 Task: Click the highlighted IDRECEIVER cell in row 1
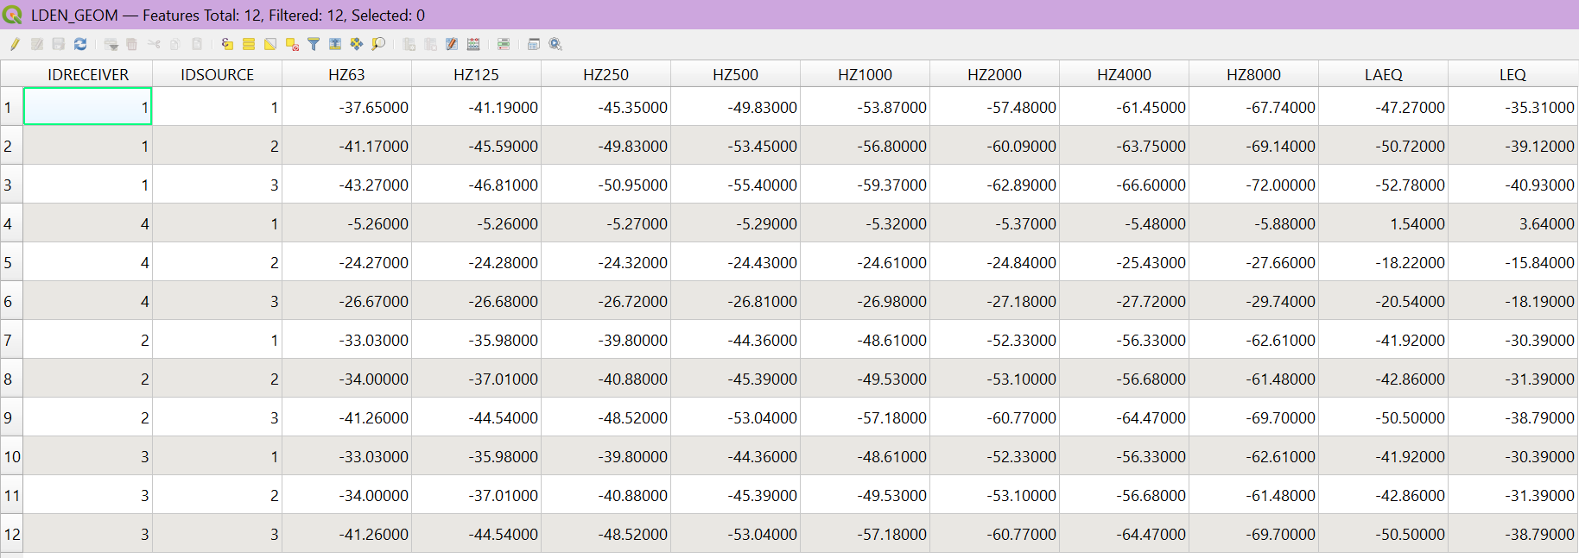(x=88, y=107)
